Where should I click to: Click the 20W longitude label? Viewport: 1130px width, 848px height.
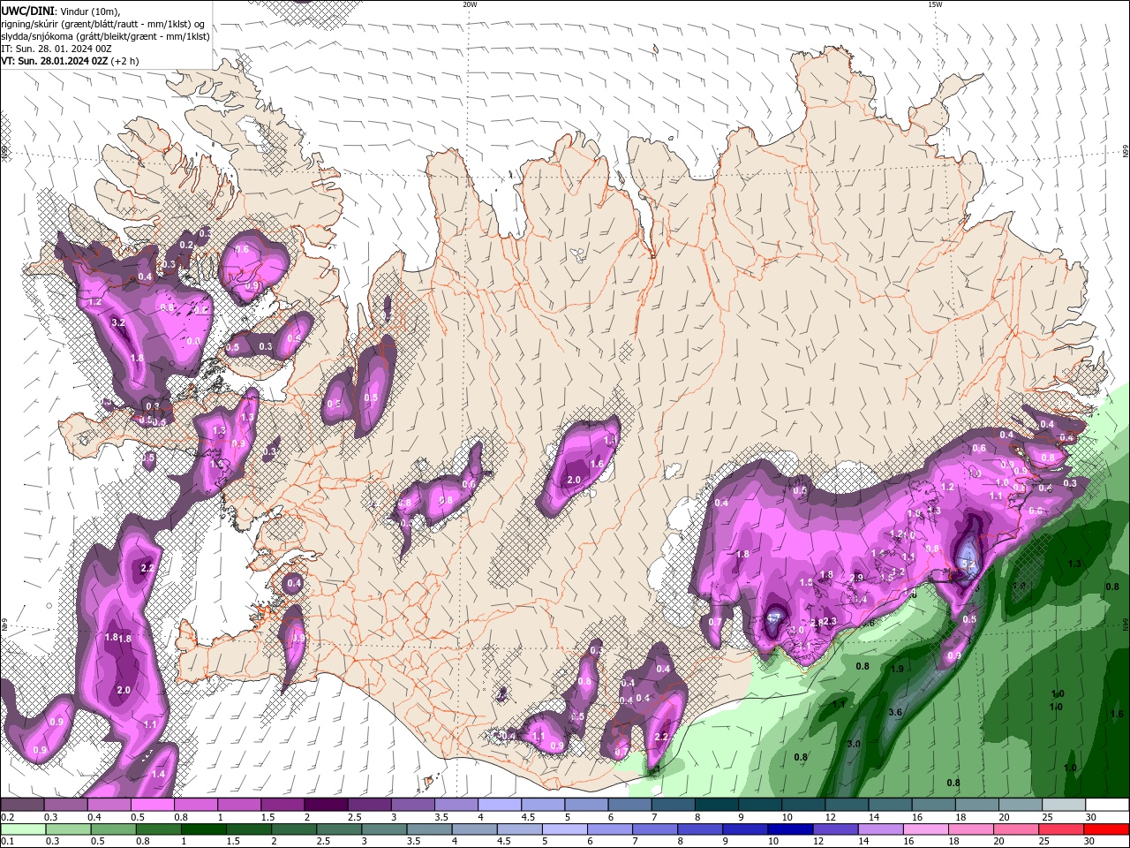click(x=470, y=4)
